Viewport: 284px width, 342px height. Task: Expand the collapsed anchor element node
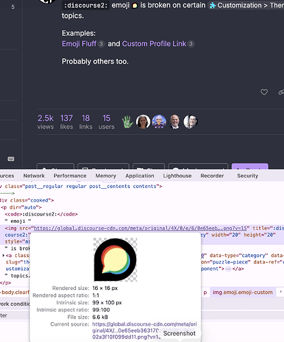(3, 255)
